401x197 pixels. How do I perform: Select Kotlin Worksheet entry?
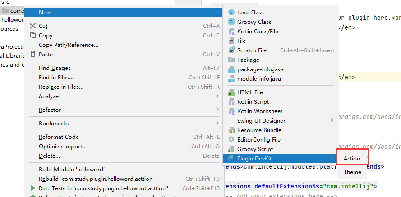[281, 111]
